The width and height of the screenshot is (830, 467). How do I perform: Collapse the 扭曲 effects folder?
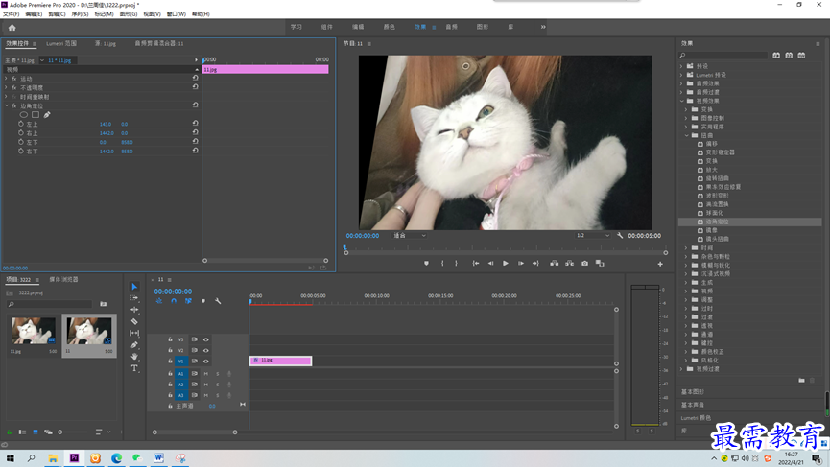[687, 135]
